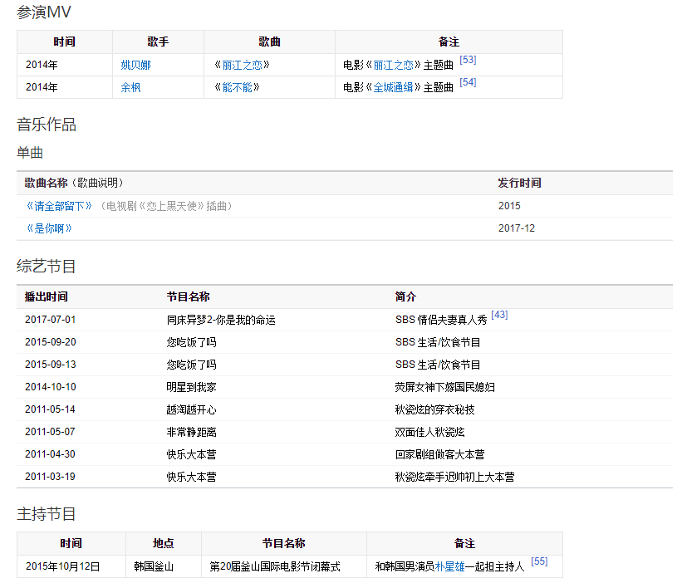Click citation reference [54]
Screen dimensions: 682x583
click(468, 83)
